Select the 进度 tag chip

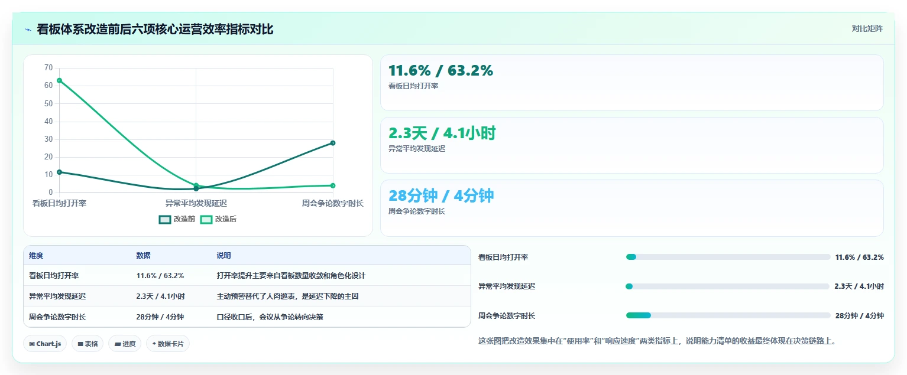(x=125, y=344)
